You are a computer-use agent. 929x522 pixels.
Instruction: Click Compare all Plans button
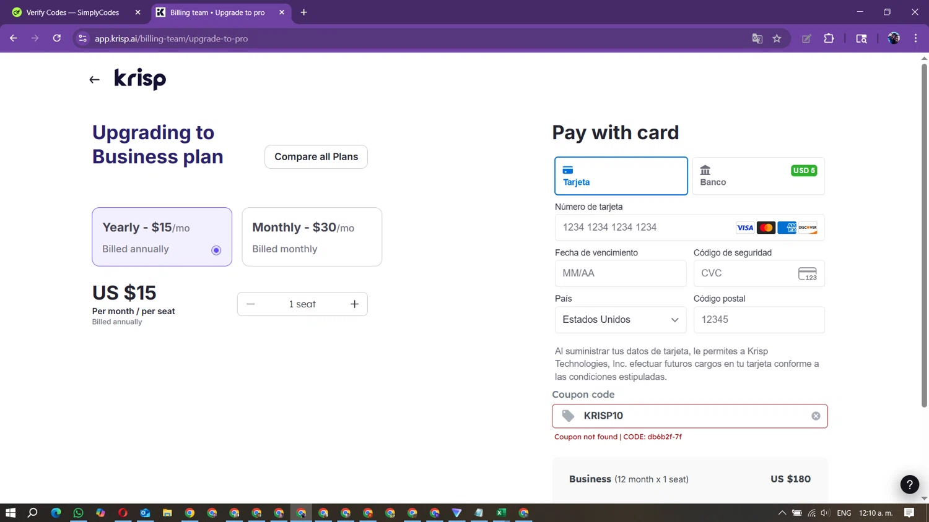point(316,157)
